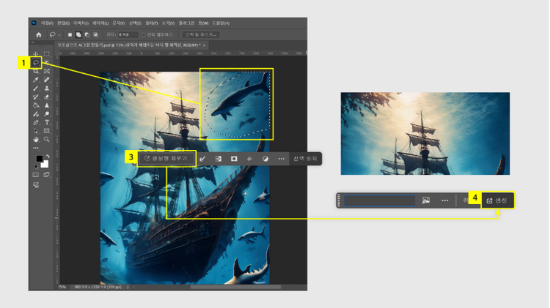
Task: Switch foreground and background colors arrow
Action: pos(48,156)
